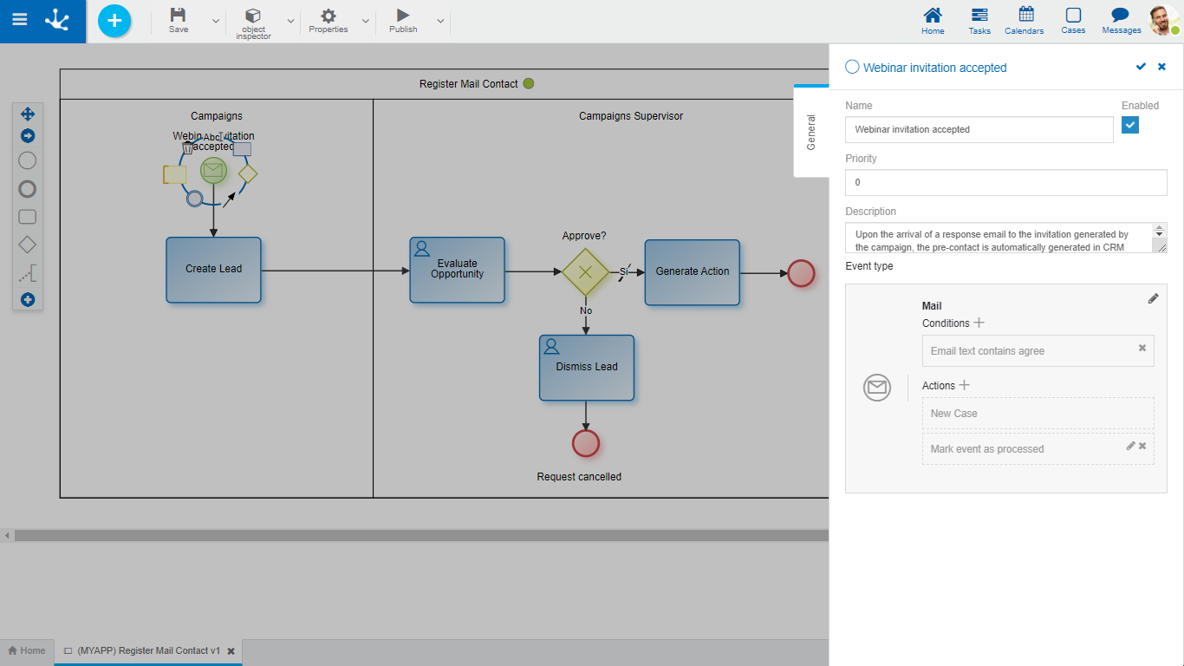Click the Save disk icon

[x=178, y=16]
